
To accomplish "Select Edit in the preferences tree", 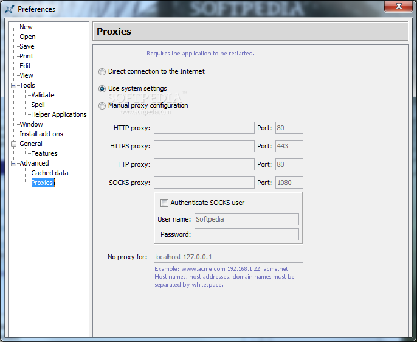I will (x=25, y=66).
